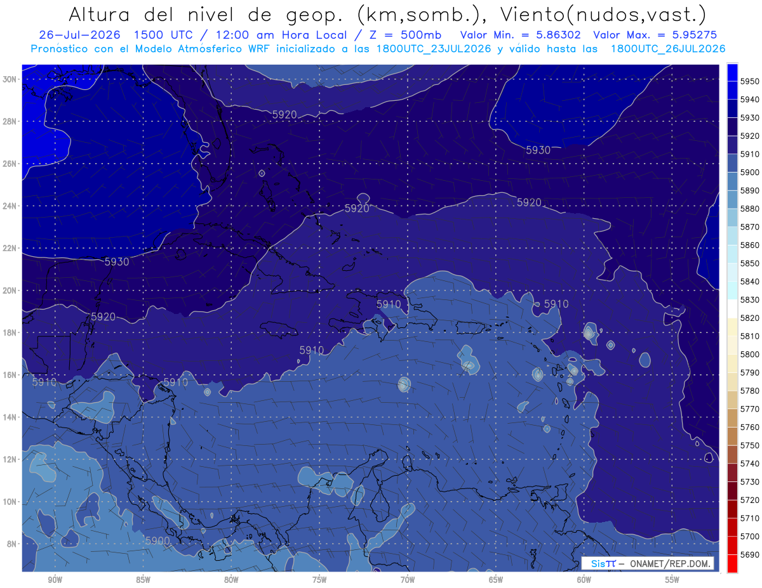Viewport: 762px width, 588px height.
Task: Click the '5900' contour label near Panama
Action: 157,540
